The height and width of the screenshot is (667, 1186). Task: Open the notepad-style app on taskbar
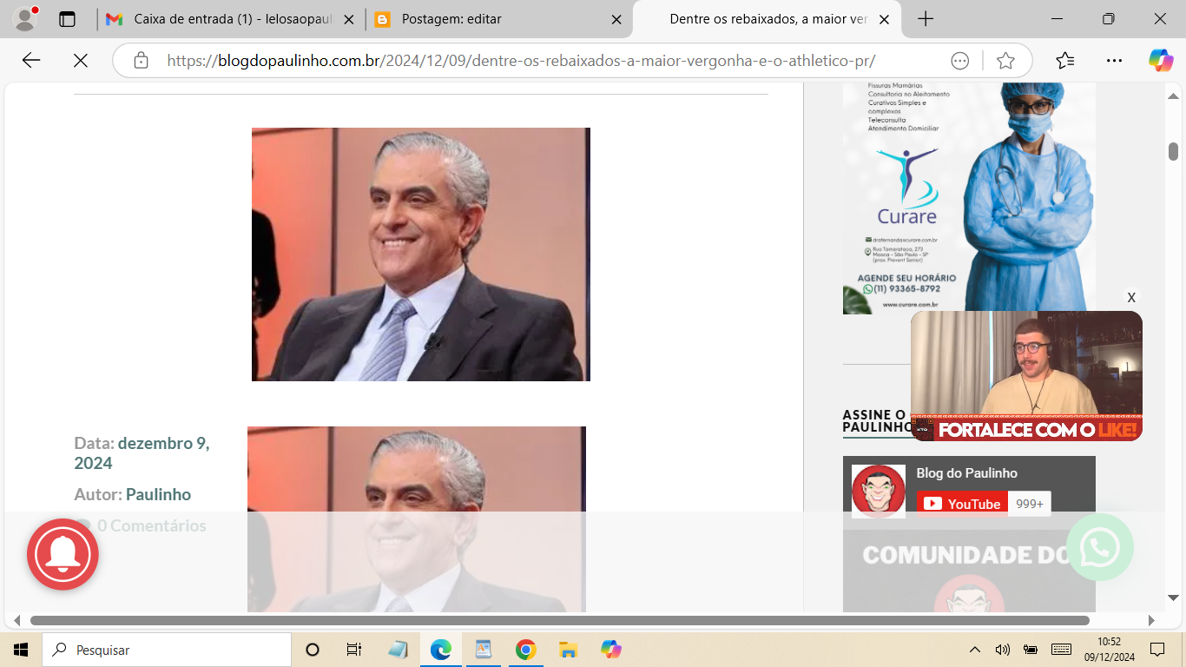point(398,650)
